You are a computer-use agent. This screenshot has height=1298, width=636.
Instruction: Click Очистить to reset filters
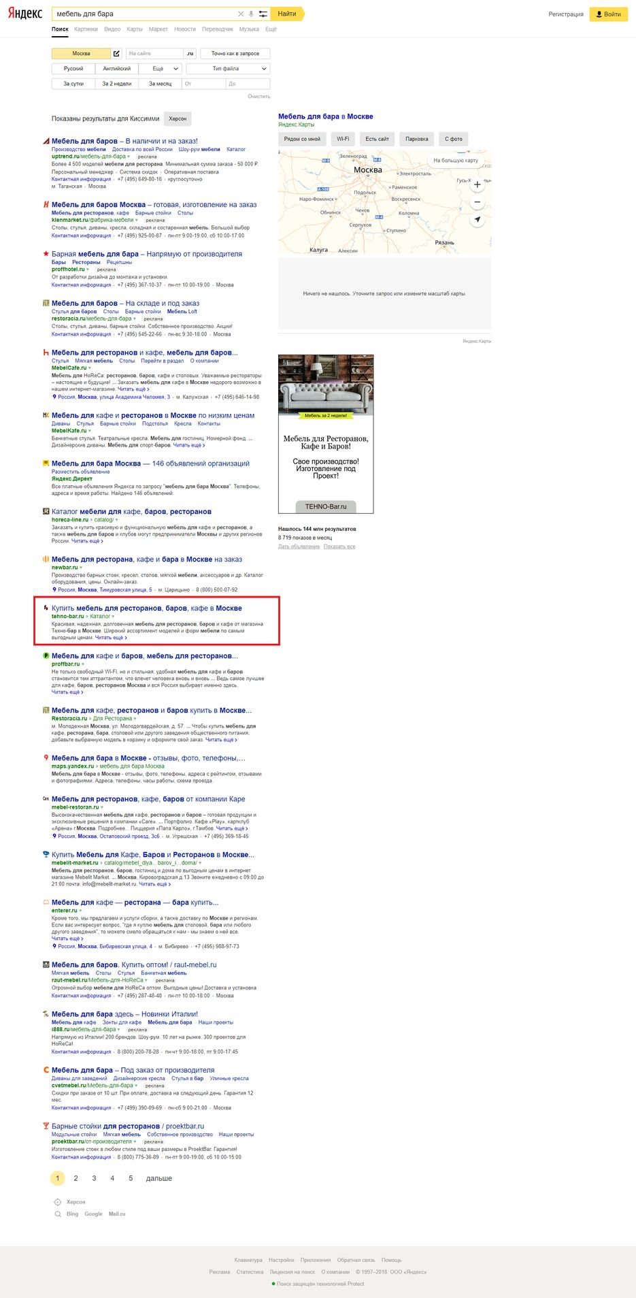point(259,97)
